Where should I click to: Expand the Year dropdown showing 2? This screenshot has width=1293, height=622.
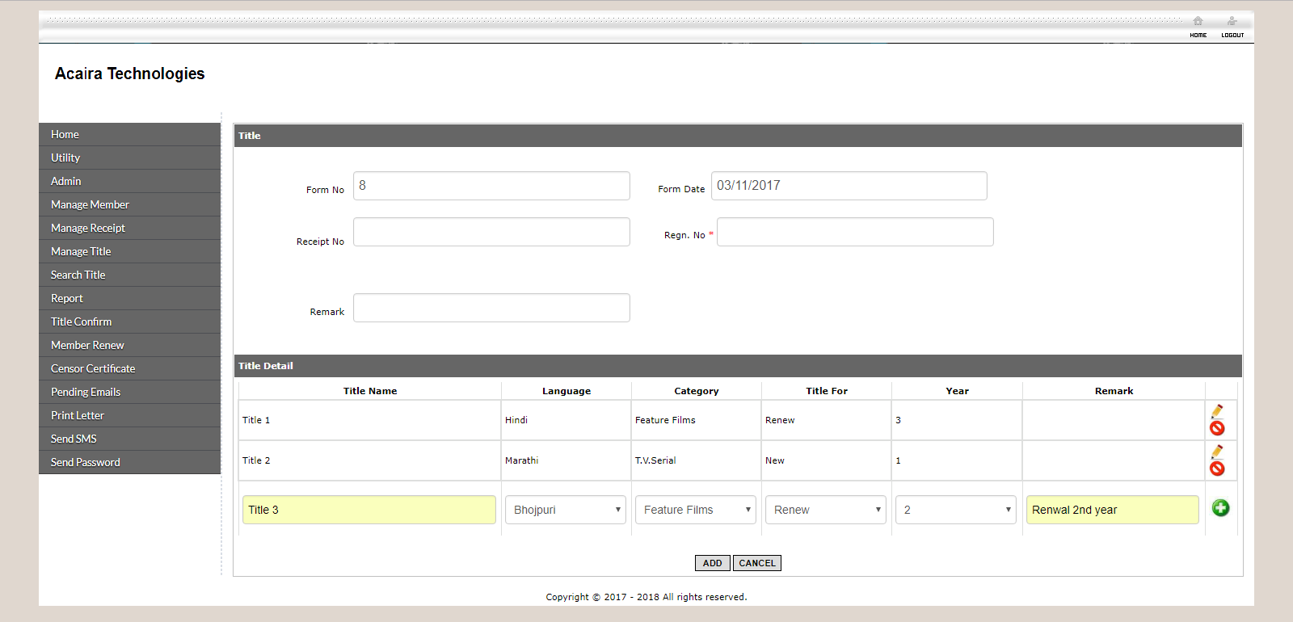click(956, 510)
